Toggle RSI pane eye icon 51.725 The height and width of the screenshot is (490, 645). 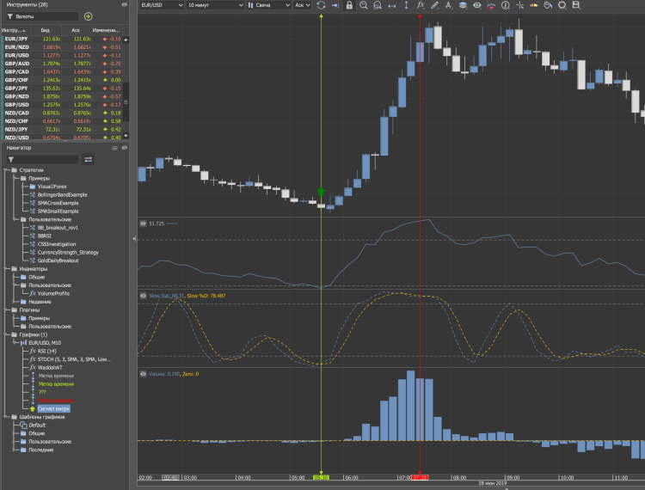click(x=143, y=224)
